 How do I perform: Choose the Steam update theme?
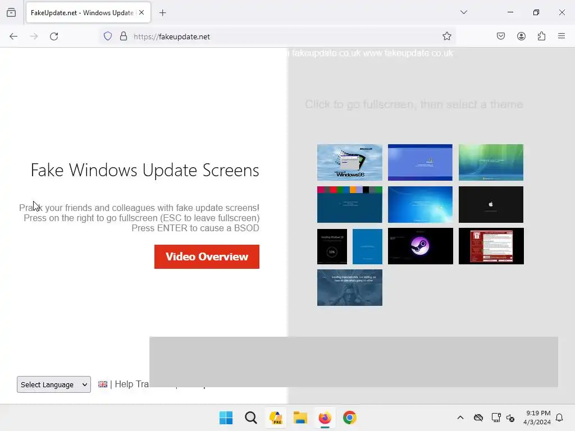pyautogui.click(x=420, y=246)
